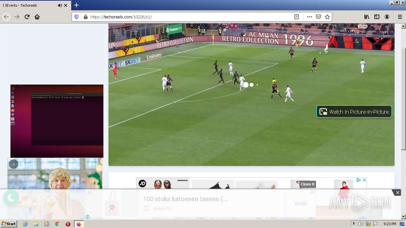View site security padlock information
Image resolution: width=406 pixels, height=228 pixels.
pyautogui.click(x=85, y=17)
